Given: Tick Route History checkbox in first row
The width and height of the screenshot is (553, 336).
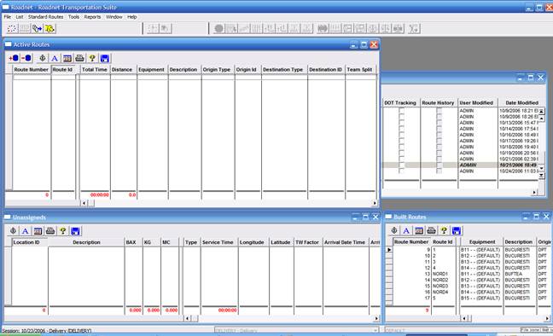Looking at the screenshot, I should [439, 110].
